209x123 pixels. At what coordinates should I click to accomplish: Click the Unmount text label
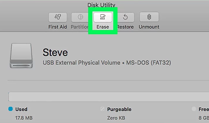pyautogui.click(x=149, y=27)
